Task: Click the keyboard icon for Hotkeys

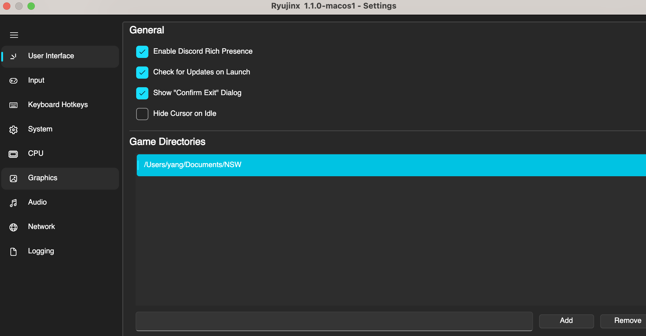Action: coord(13,105)
